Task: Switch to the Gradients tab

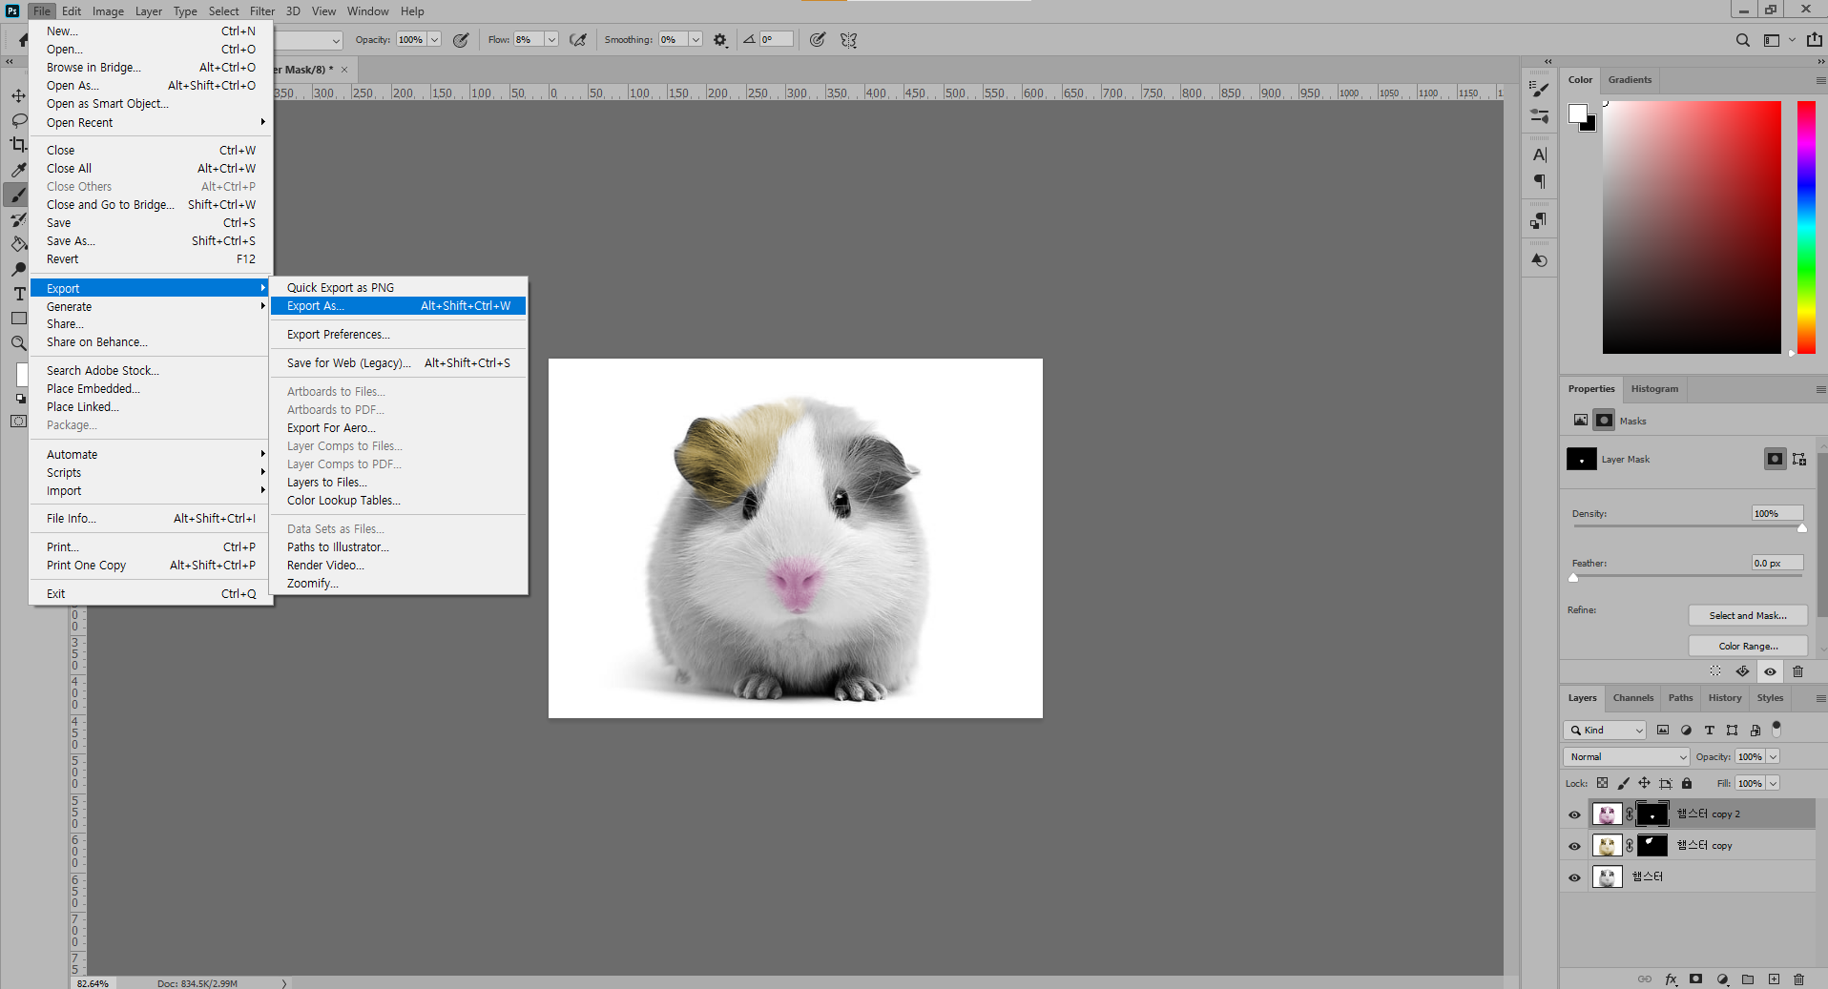Action: [1630, 80]
